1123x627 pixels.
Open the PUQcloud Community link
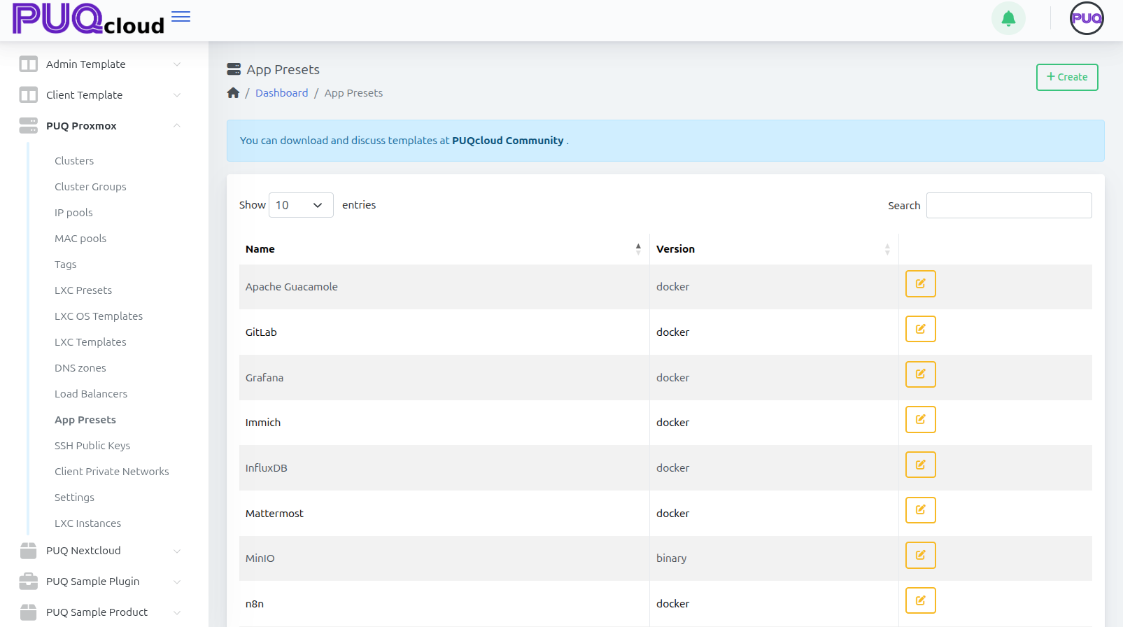tap(507, 141)
